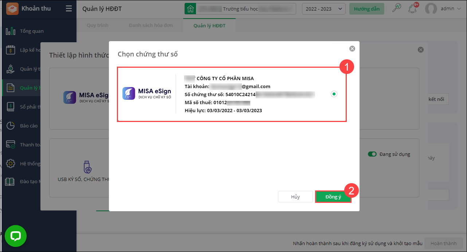Toggle the hamburger sidebar menu
The height and width of the screenshot is (252, 467).
click(x=69, y=9)
